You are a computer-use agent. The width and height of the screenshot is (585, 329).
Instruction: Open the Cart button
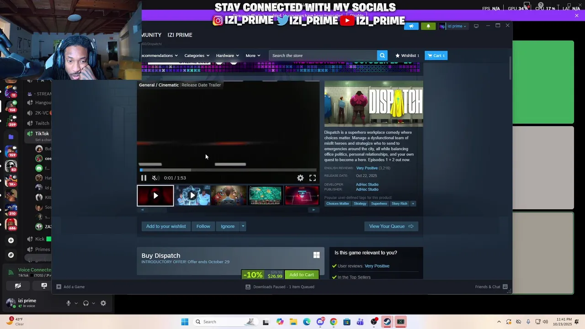(436, 55)
